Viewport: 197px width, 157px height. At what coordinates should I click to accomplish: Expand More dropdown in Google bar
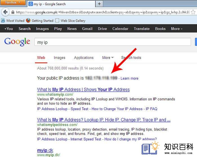coord(177,29)
